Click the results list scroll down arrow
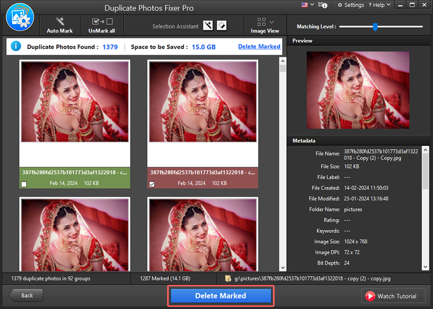 point(283,267)
